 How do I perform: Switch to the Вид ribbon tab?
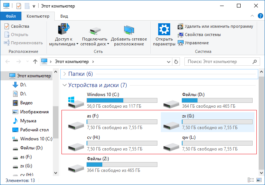pos(64,16)
